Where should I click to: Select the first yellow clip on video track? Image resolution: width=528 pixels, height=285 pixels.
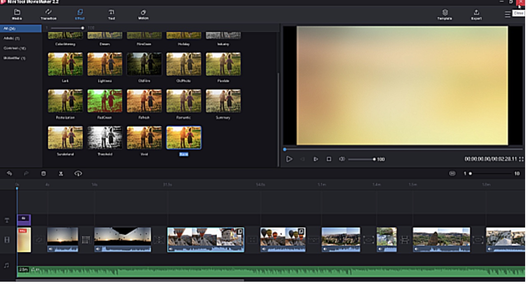24,240
